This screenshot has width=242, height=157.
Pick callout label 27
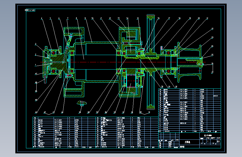coord(212,72)
